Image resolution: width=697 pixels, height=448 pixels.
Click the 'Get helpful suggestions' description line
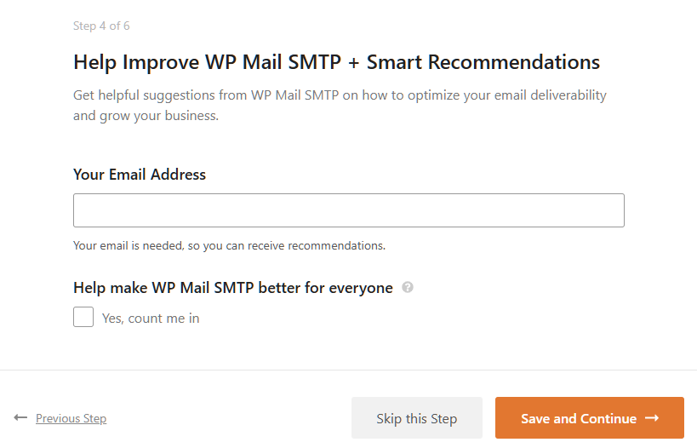[x=340, y=95]
